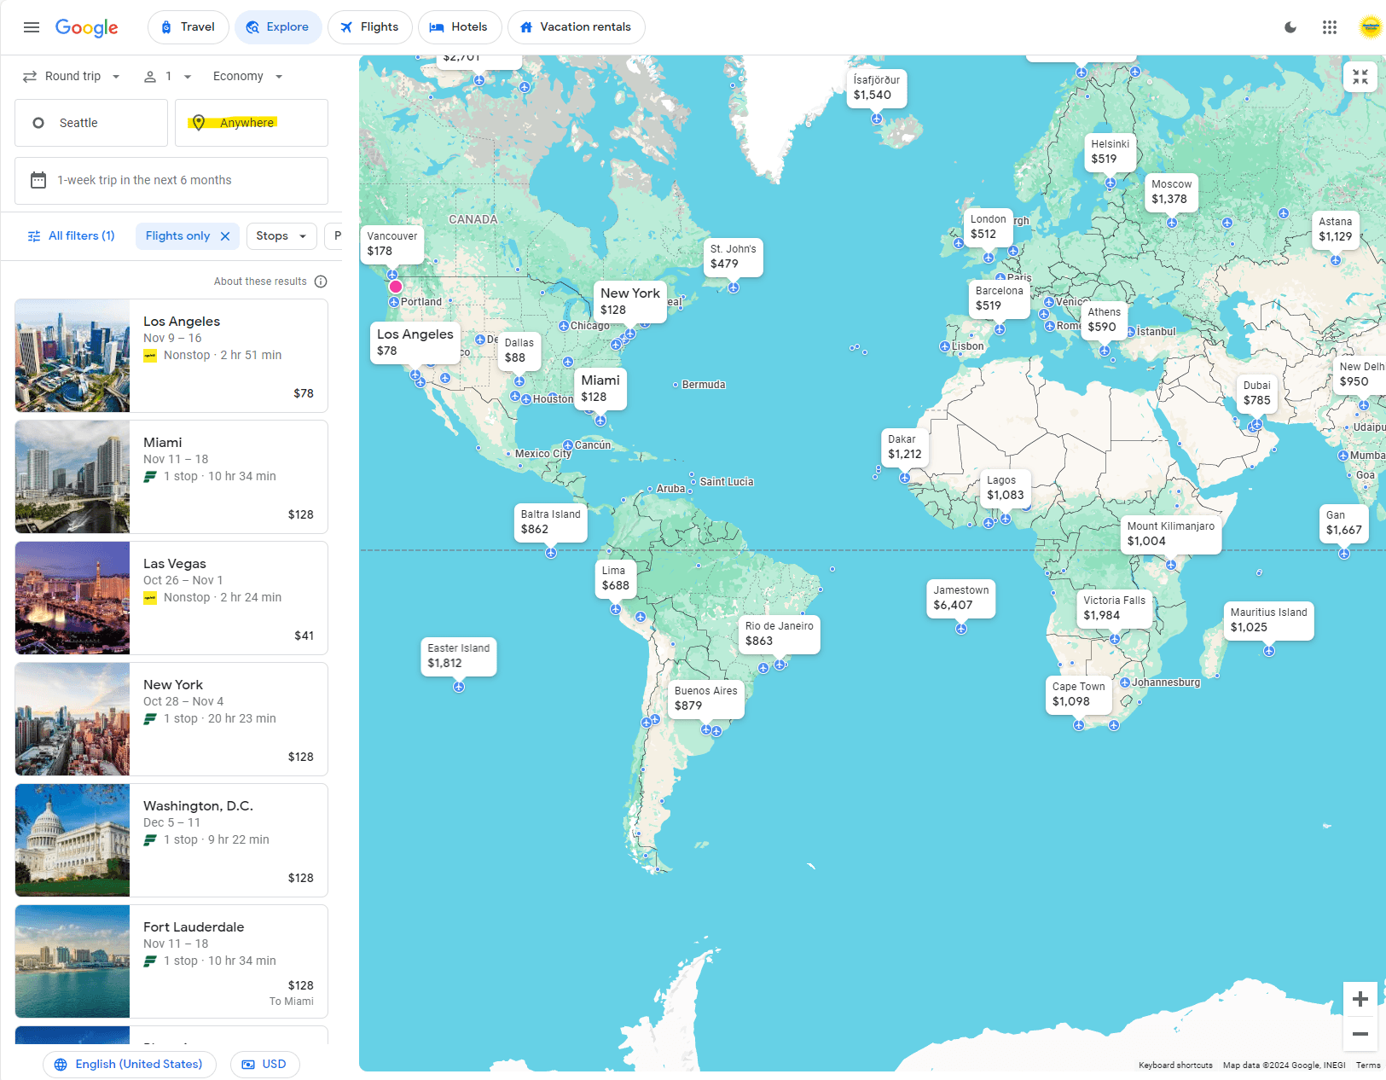Open the About these results info icon
1386x1080 pixels.
click(321, 281)
